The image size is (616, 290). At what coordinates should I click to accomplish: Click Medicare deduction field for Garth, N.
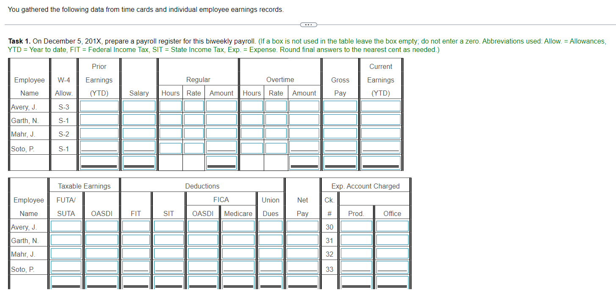(x=238, y=239)
